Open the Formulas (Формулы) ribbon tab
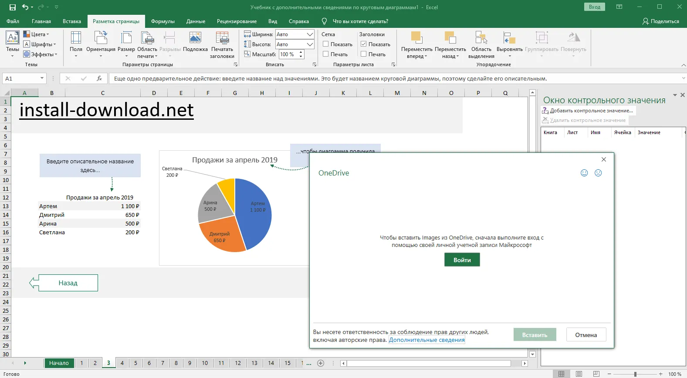 pyautogui.click(x=162, y=21)
